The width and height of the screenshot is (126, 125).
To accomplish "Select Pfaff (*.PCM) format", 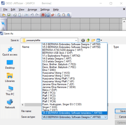I will pos(74,101).
